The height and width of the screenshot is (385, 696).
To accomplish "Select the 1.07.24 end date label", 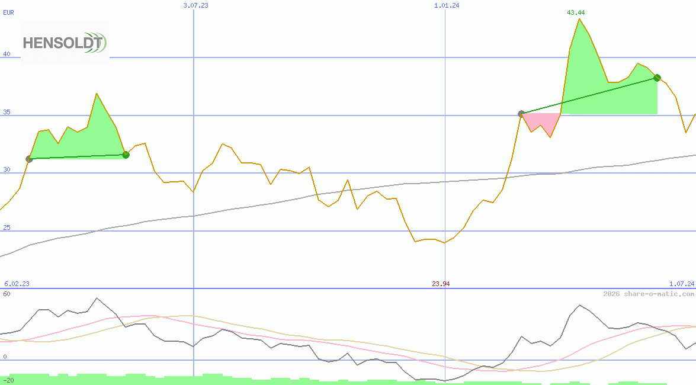I will pyautogui.click(x=681, y=284).
